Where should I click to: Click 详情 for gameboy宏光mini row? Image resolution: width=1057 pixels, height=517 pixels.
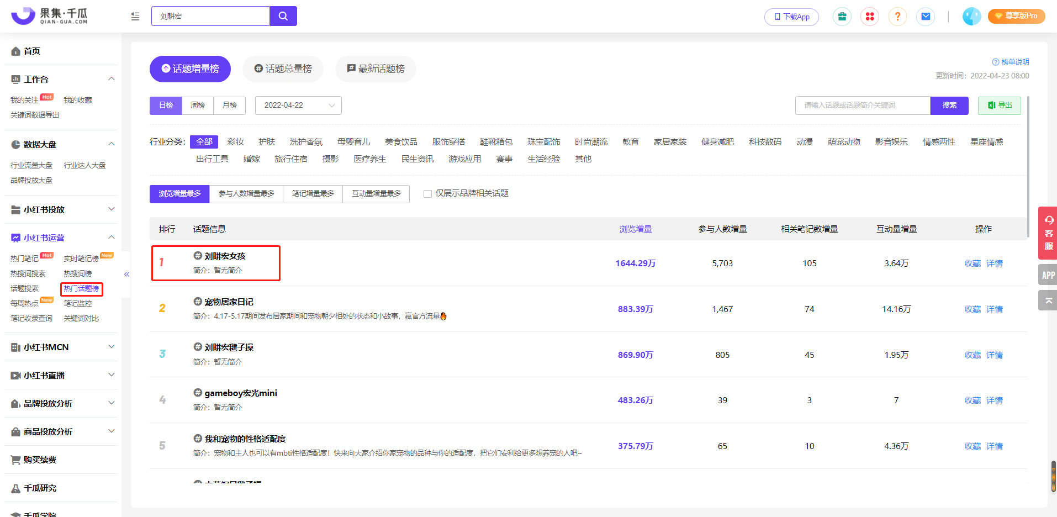tap(995, 400)
